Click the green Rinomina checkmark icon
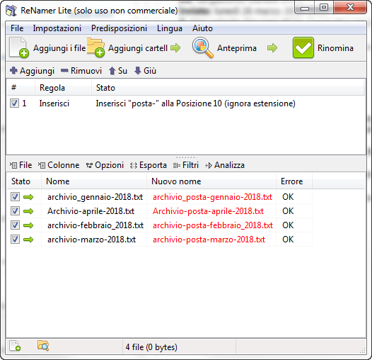Screen dimensions: 372x360 (303, 47)
